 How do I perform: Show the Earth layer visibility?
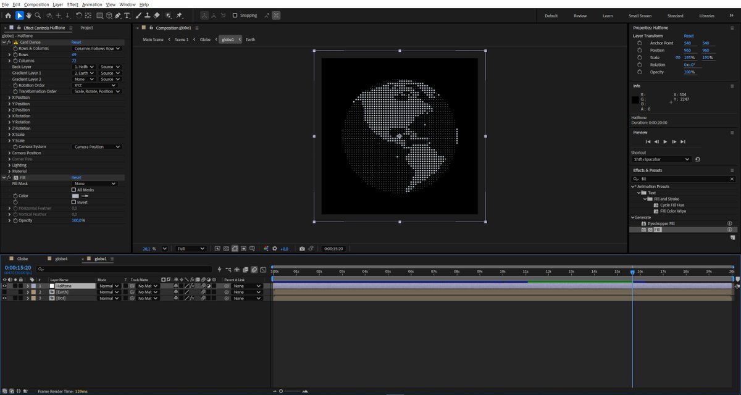tap(4, 292)
